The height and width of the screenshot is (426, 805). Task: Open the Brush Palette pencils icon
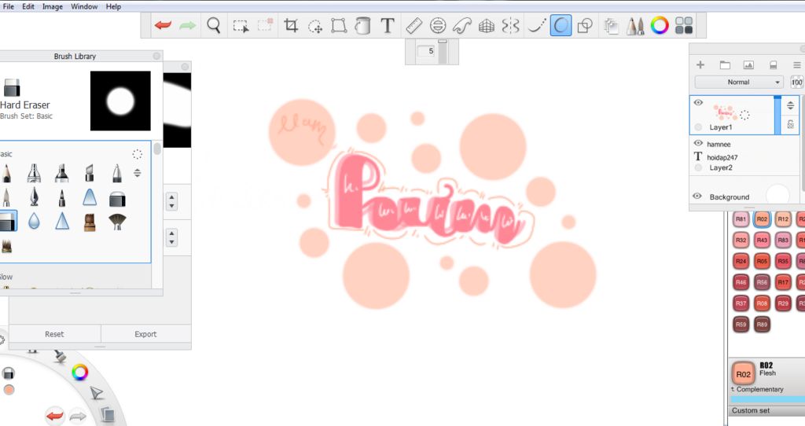pyautogui.click(x=635, y=26)
